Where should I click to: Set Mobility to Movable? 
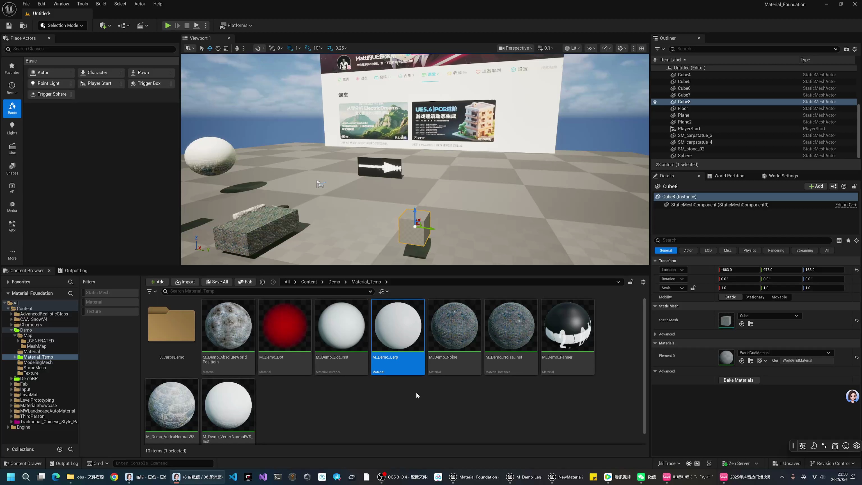[779, 297]
